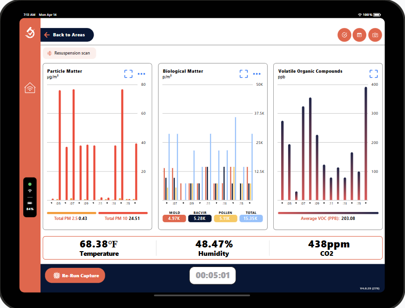Tap the green connection status dot

30,185
